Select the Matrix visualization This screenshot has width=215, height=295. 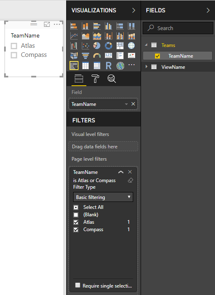coord(97,66)
